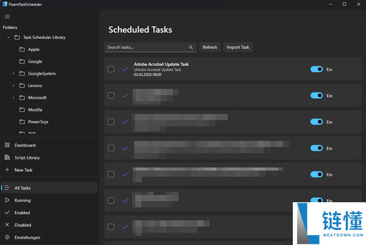The image size is (366, 245).
Task: Click the date text 03.03.2026 08:00
Action: click(148, 75)
